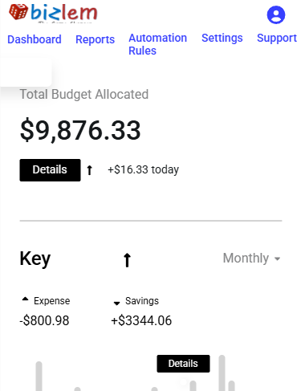
Task: Click the up triangle beside Expense
Action: [25, 299]
